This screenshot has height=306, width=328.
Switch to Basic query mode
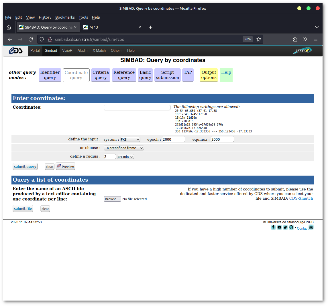coord(146,75)
